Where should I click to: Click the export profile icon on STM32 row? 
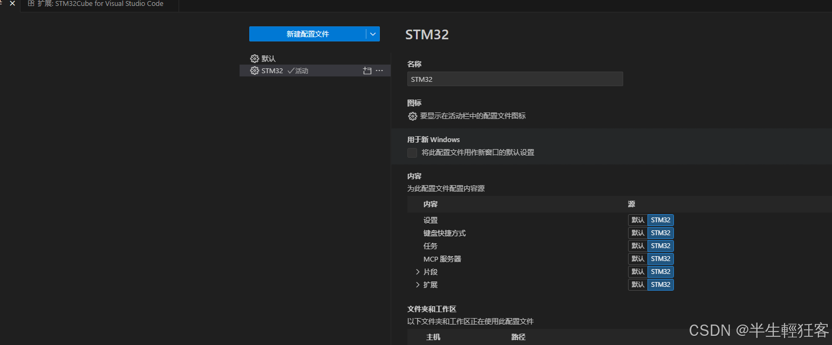tap(366, 71)
